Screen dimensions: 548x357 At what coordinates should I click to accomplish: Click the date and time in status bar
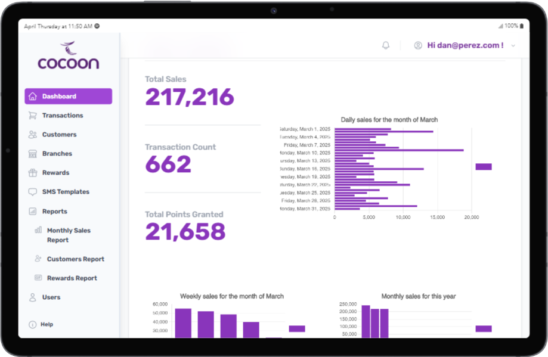pyautogui.click(x=58, y=26)
